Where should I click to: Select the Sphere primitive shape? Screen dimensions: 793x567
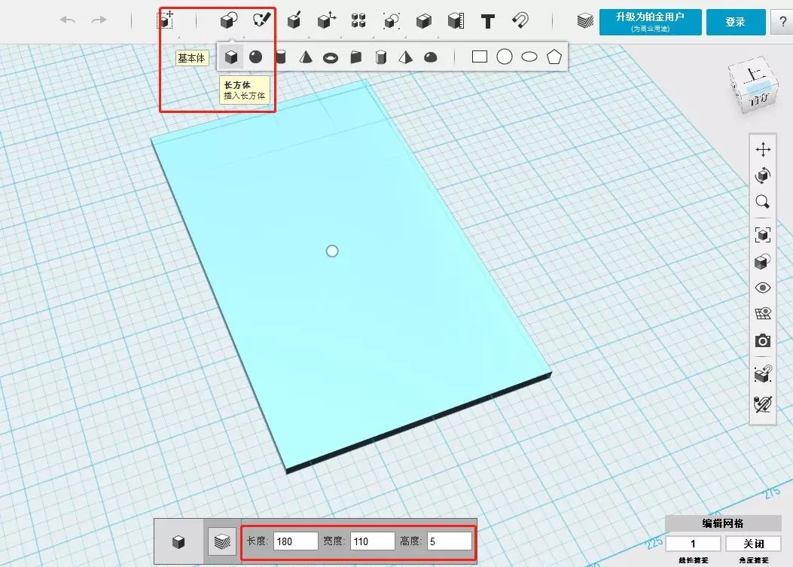coord(256,56)
